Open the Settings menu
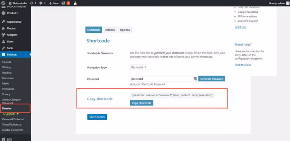290x141 pixels. (x=15, y=55)
